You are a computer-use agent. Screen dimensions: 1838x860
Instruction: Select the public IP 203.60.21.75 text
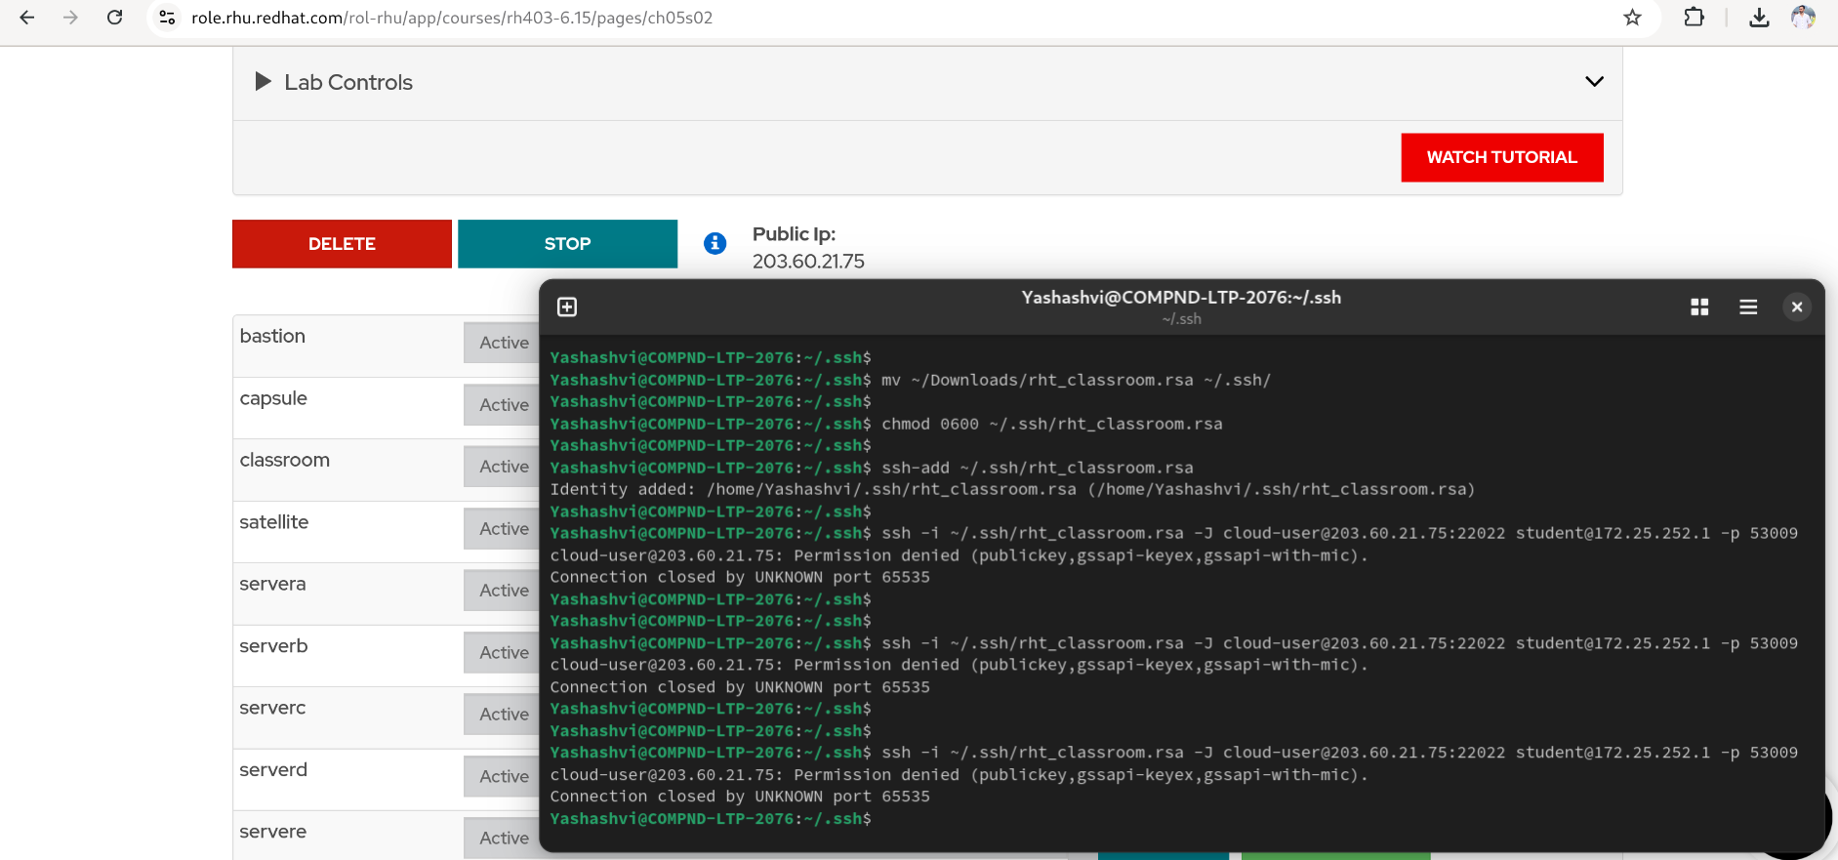(808, 262)
